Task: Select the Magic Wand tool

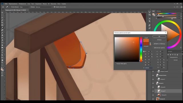Action: pyautogui.click(x=2, y=20)
